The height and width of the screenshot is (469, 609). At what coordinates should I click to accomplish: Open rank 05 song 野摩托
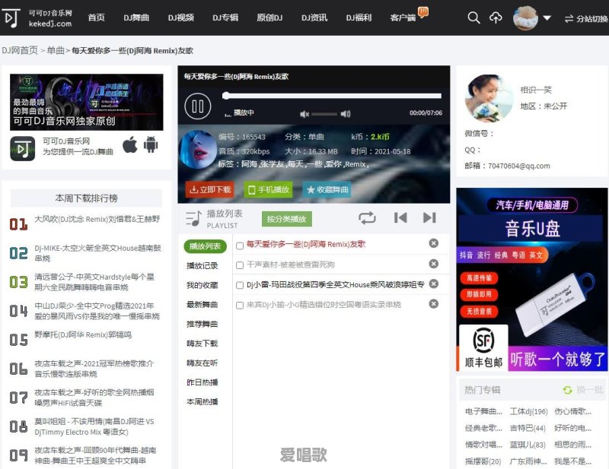pos(83,334)
